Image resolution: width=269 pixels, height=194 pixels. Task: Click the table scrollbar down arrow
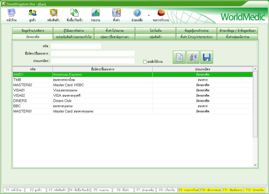click(x=255, y=165)
